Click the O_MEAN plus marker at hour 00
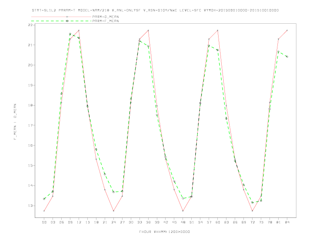This screenshot has height=242, width=313. pos(44,211)
